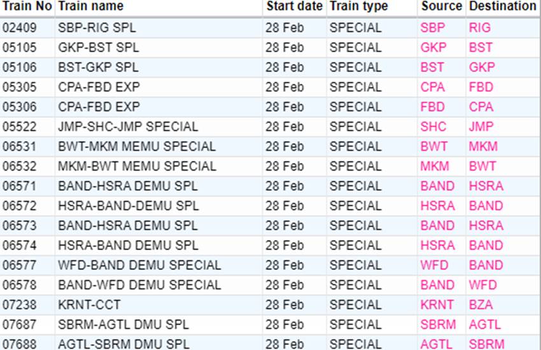Select the Destination column header

coord(503,6)
